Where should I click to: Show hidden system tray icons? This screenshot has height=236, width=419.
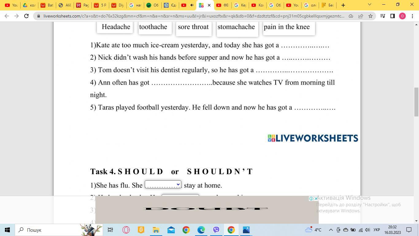point(331,230)
